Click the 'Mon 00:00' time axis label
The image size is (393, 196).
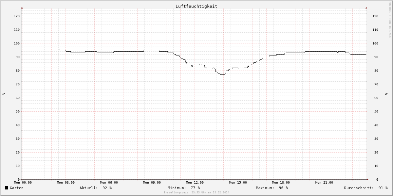point(23,183)
